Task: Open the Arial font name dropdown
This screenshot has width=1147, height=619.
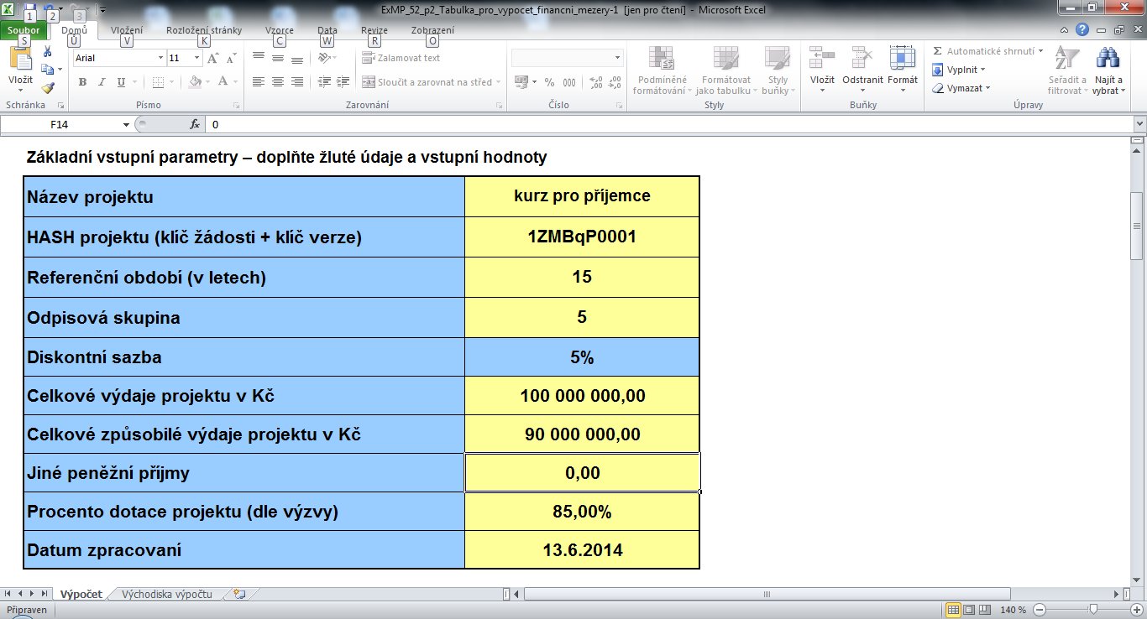Action: coord(160,58)
